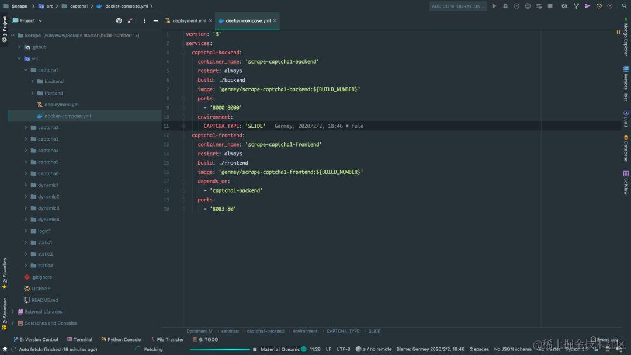Hide the Project panel with minus icon
This screenshot has height=355, width=631.
(156, 20)
